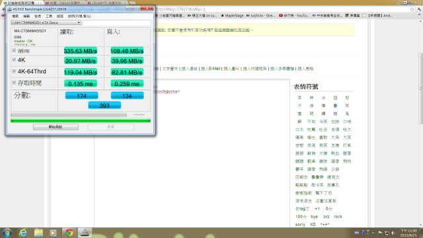423x238 pixels.
Task: Click the 119.04 MB/s value
Action: pyautogui.click(x=81, y=72)
